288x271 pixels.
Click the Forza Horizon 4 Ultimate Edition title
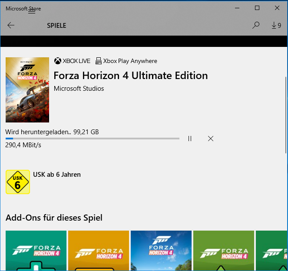(x=131, y=76)
